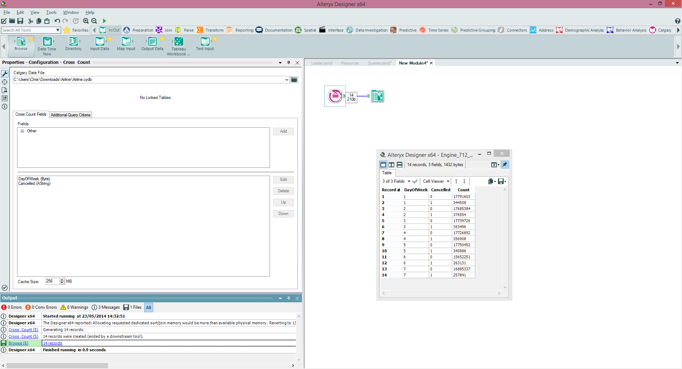Screen dimensions: 682x369
Task: Filter output to 0 Warnings
Action: pyautogui.click(x=74, y=307)
